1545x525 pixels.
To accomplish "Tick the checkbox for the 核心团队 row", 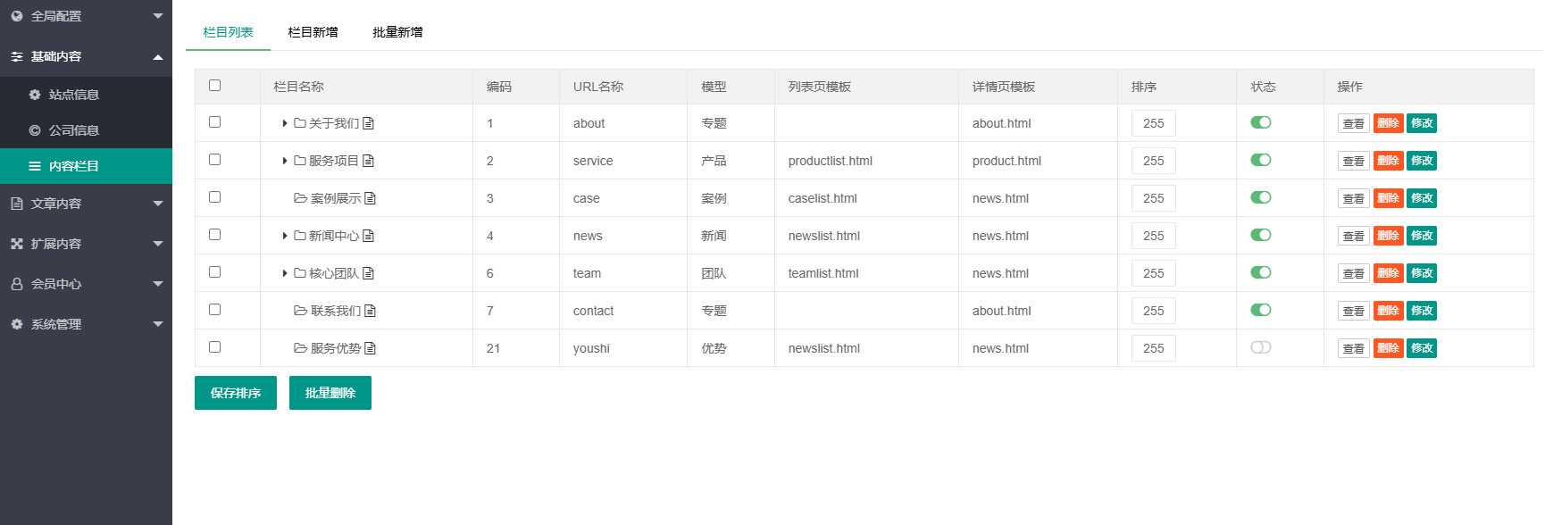I will point(214,272).
